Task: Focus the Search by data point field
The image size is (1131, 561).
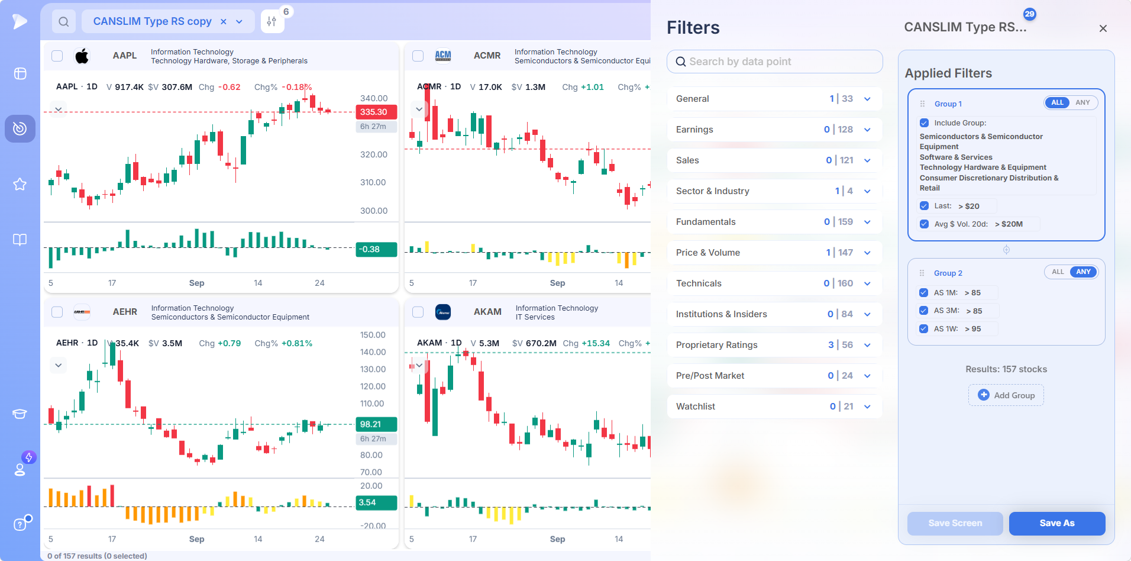Action: (774, 62)
